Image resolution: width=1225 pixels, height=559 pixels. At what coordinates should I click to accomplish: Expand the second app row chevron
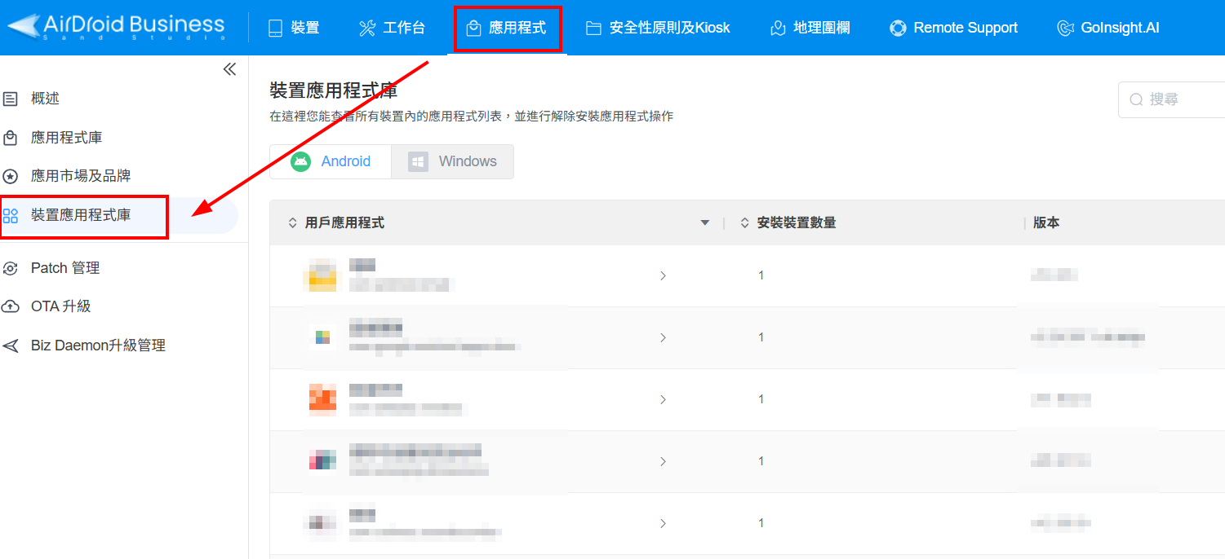click(663, 337)
